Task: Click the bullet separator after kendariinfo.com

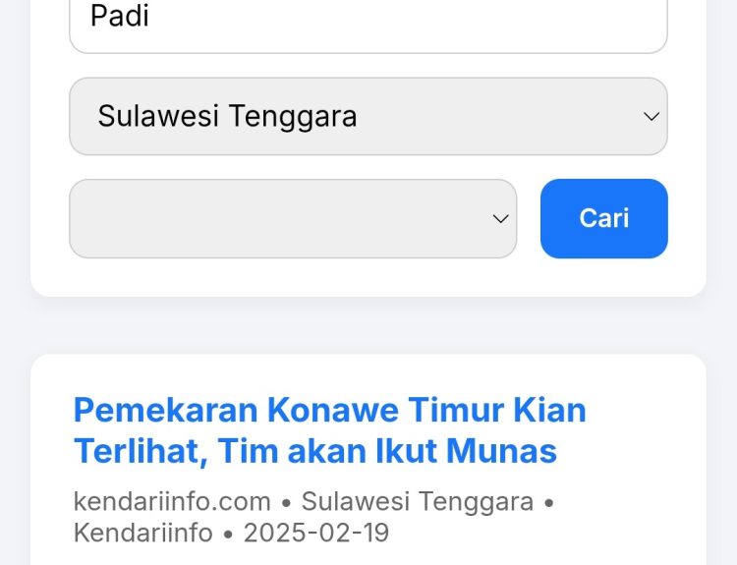Action: (x=286, y=503)
